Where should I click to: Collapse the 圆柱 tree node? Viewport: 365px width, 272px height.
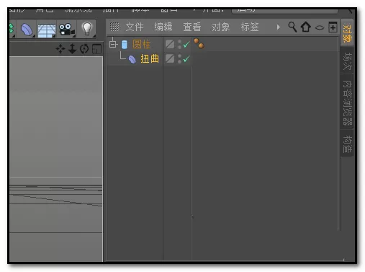click(113, 44)
